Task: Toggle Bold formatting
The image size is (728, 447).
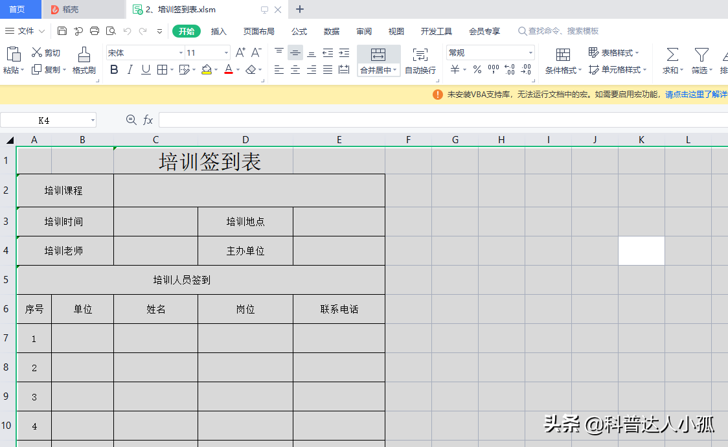Action: (x=114, y=69)
